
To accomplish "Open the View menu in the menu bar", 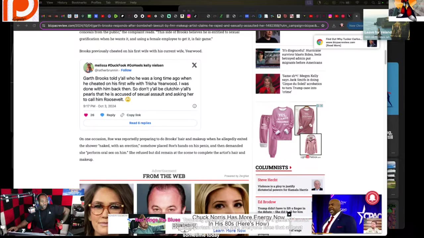I will pyautogui.click(x=50, y=3).
